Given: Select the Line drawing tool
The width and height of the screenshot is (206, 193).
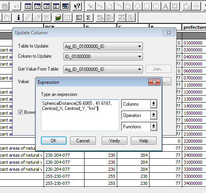Looking at the screenshot, I should (x=100, y=6).
